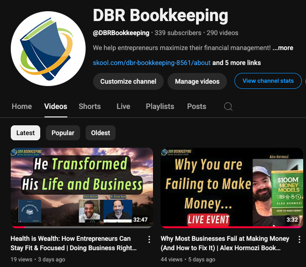Click the 3:32 duration badge
This screenshot has height=267, width=306.
coord(292,220)
